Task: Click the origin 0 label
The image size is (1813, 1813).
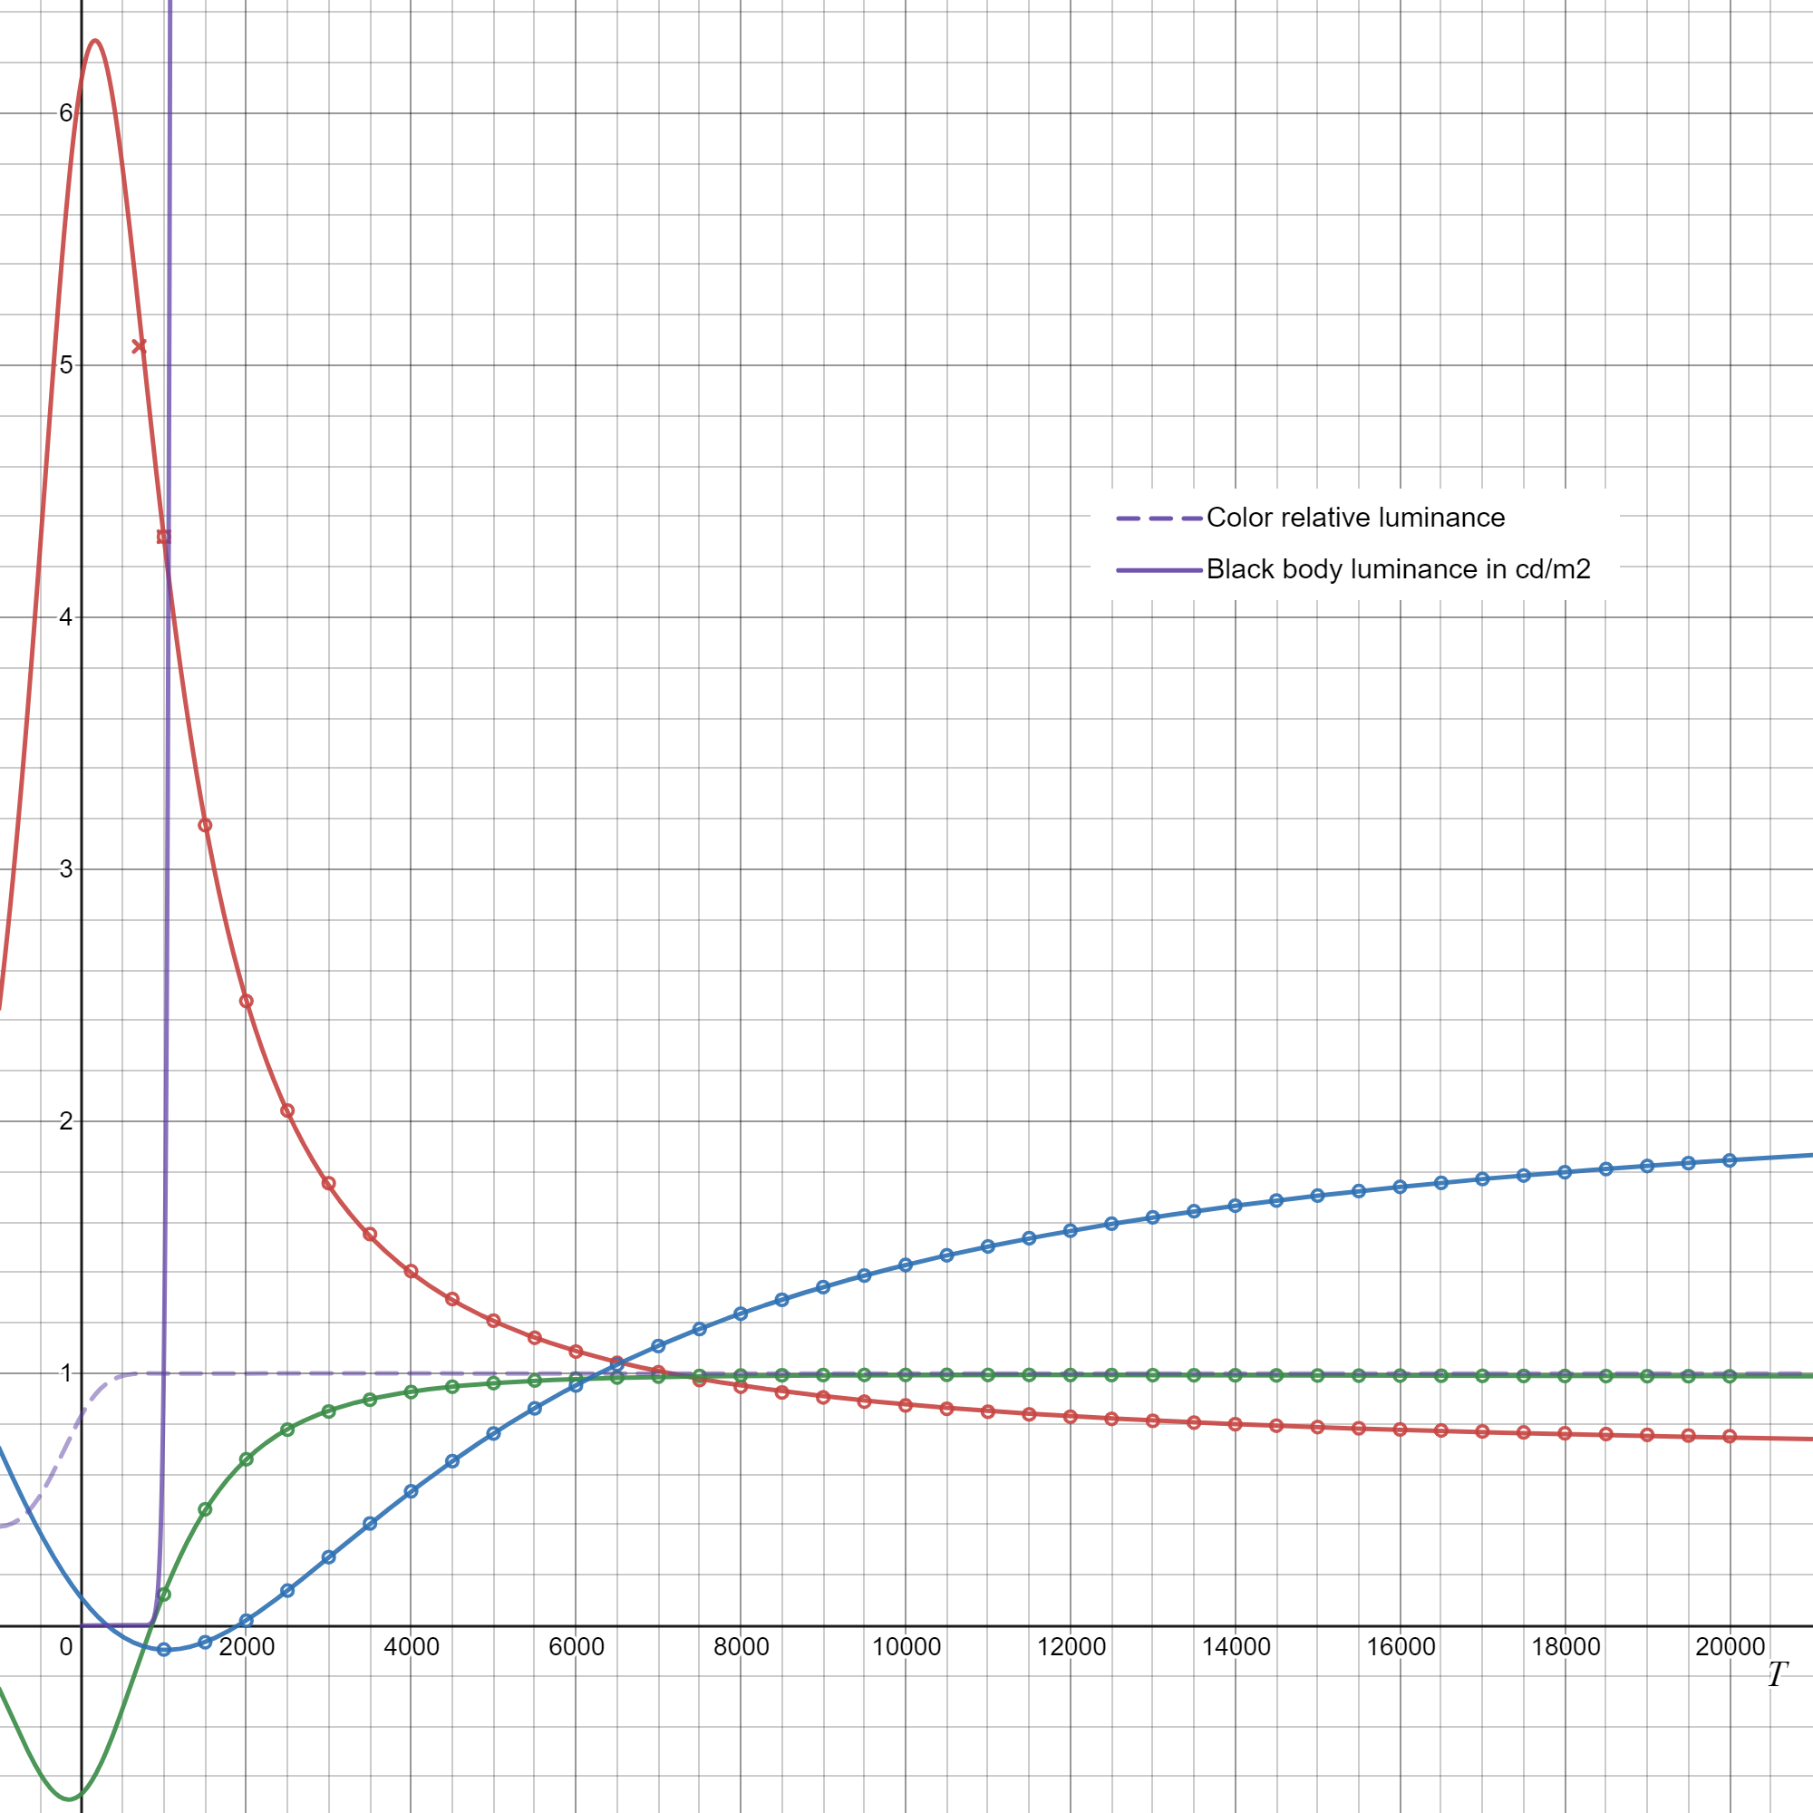Action: point(65,1647)
